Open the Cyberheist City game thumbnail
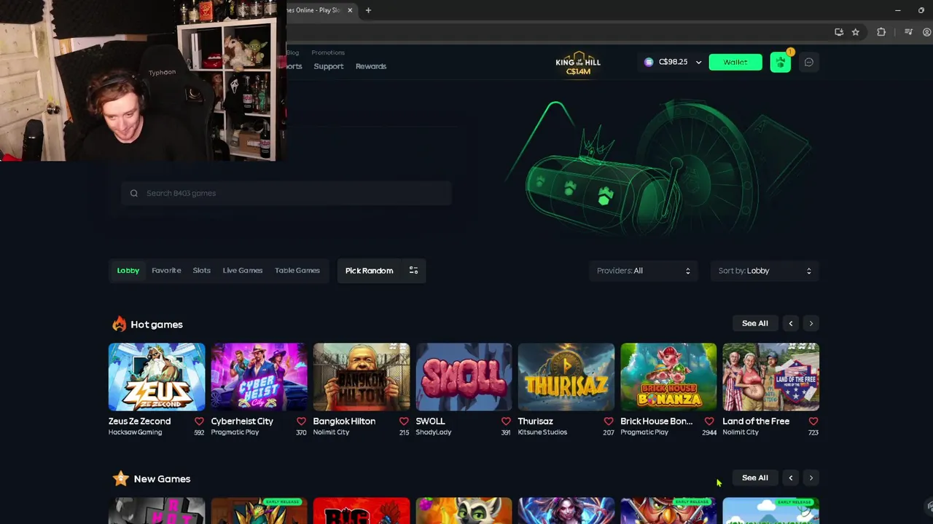This screenshot has width=933, height=524. point(259,377)
